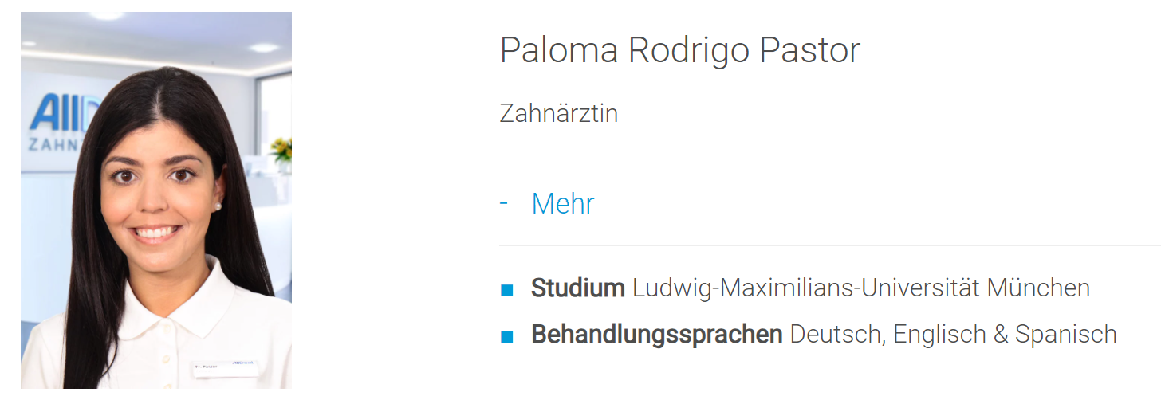Click the yellow flowers in the photo

tap(281, 149)
